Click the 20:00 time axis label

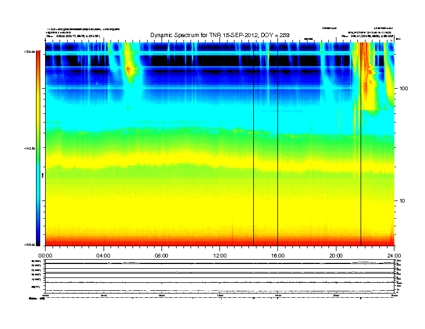tap(336, 256)
